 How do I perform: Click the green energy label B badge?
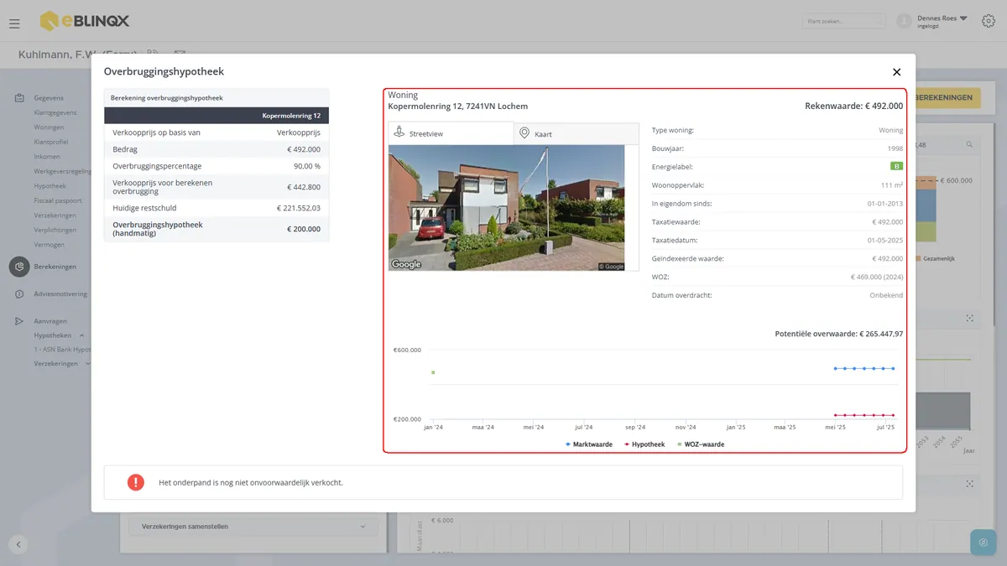896,167
